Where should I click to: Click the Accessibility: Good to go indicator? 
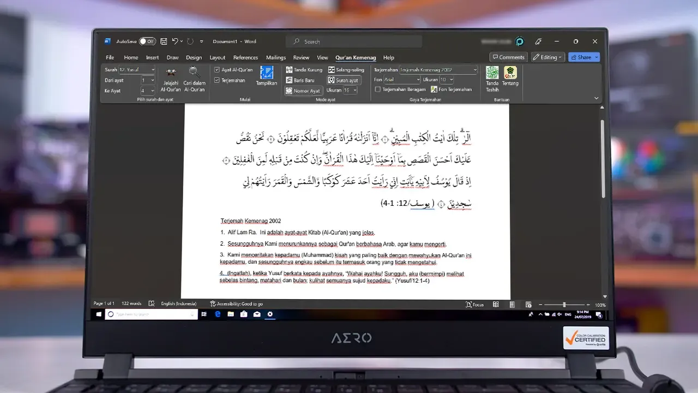[x=236, y=304]
